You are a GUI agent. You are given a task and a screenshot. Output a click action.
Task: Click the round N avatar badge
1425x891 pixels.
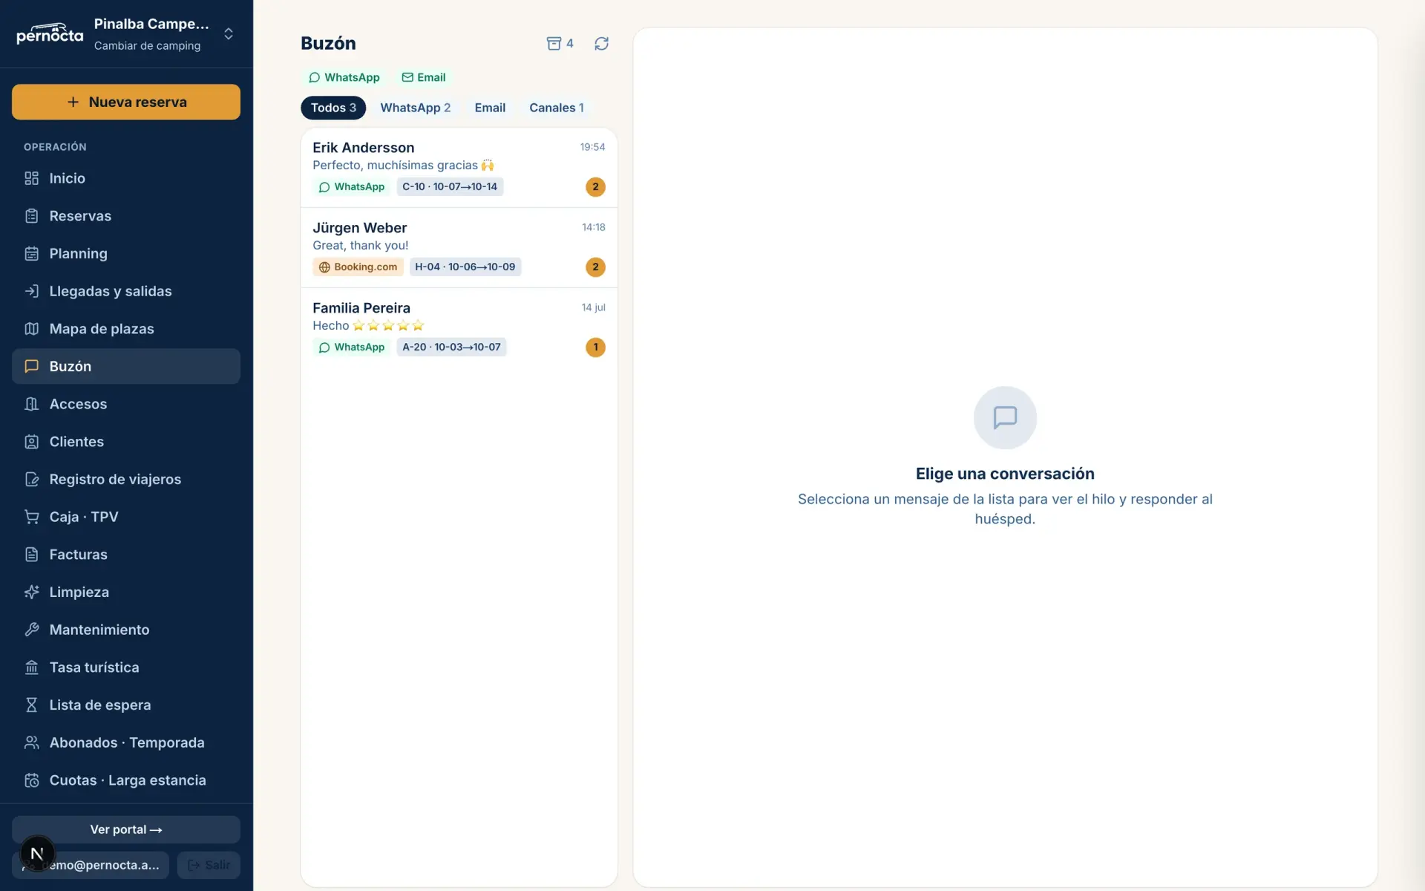[37, 854]
